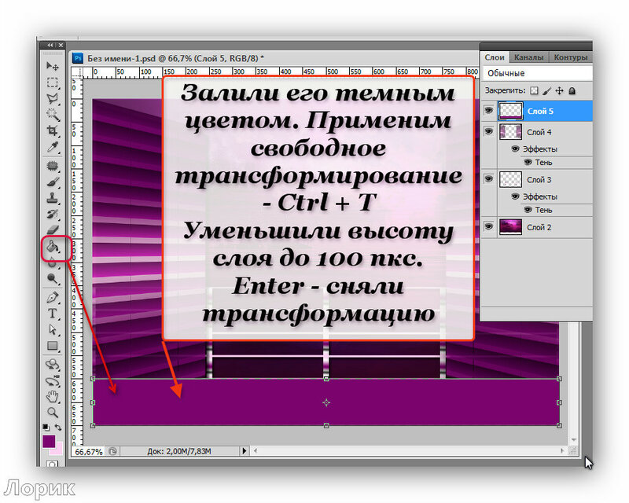
Task: Select the Horizontal Type tool
Action: [x=53, y=314]
